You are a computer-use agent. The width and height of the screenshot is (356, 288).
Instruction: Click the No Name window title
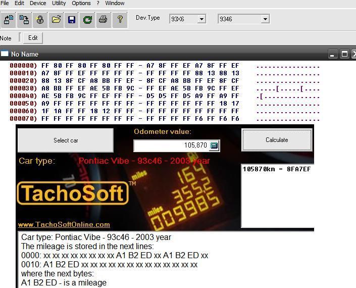tap(25, 54)
